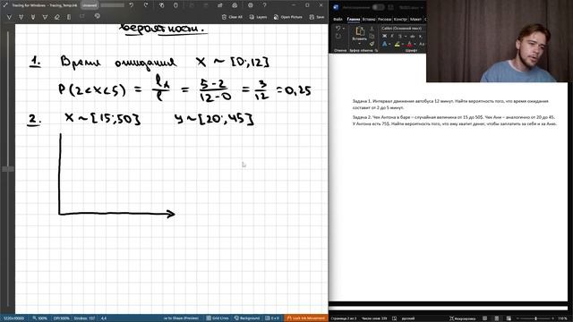
Task: Click Open Picture in Tracing
Action: (288, 17)
